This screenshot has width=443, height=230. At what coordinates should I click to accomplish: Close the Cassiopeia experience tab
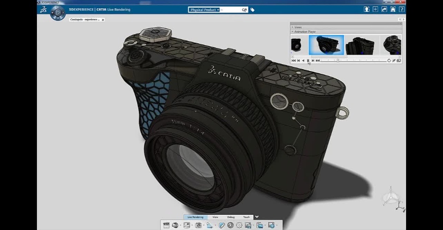pyautogui.click(x=103, y=20)
